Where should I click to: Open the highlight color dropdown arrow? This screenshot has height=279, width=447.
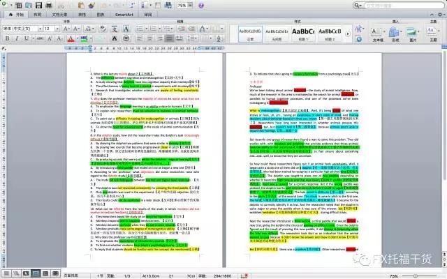(91, 38)
